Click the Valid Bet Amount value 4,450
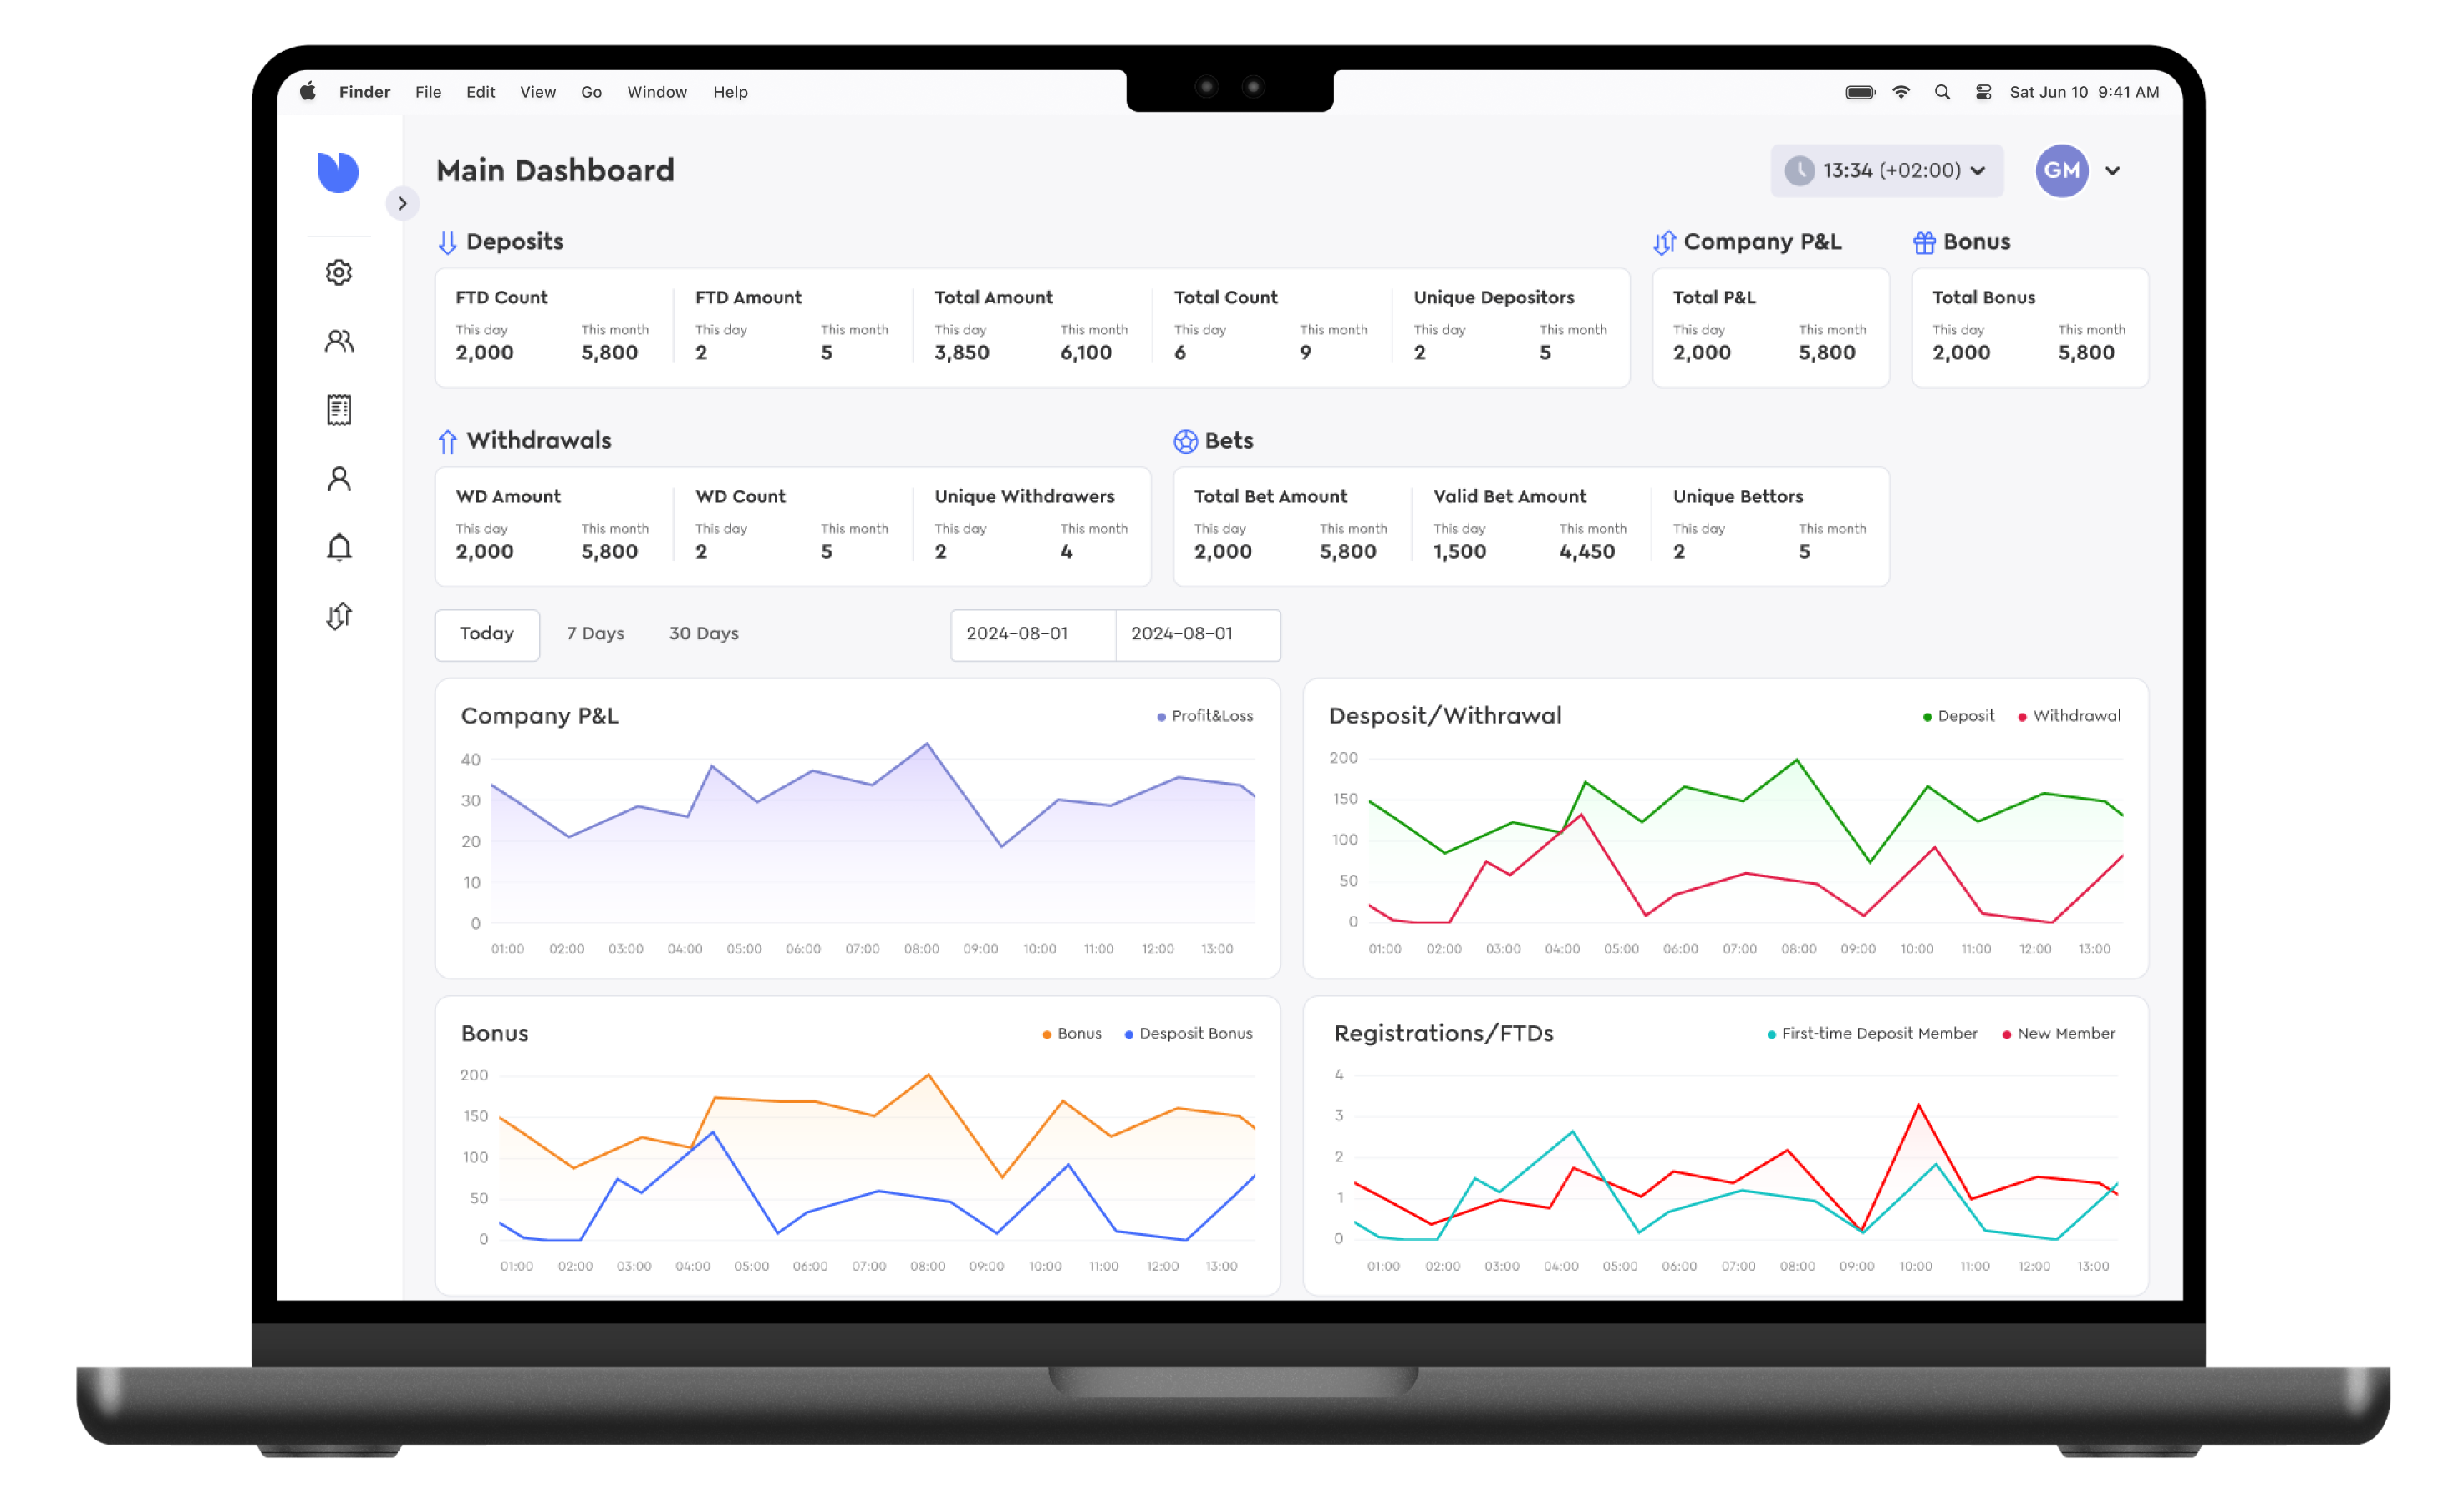This screenshot has height=1504, width=2464. click(1586, 551)
